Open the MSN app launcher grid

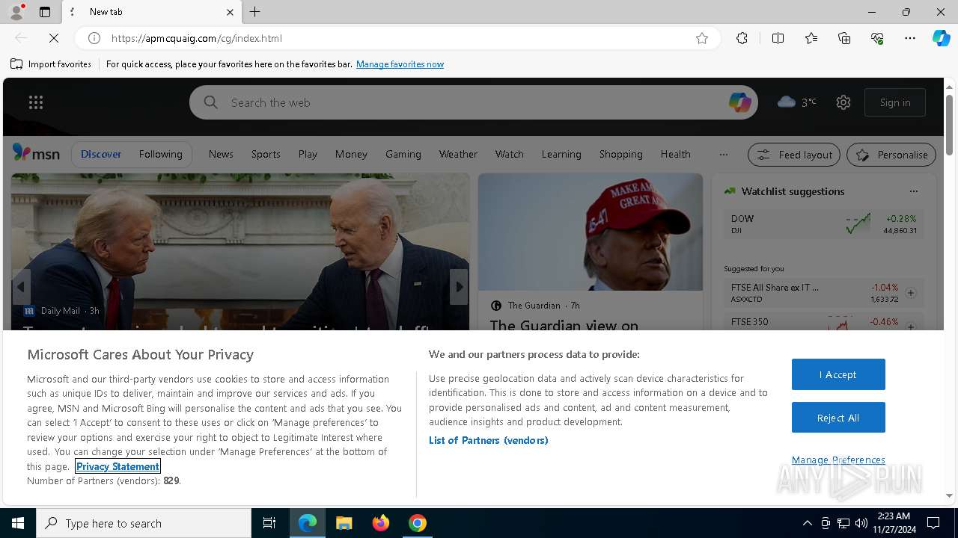pos(36,102)
